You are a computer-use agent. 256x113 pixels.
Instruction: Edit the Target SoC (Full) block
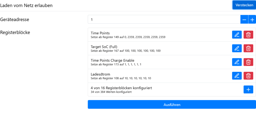point(237,48)
